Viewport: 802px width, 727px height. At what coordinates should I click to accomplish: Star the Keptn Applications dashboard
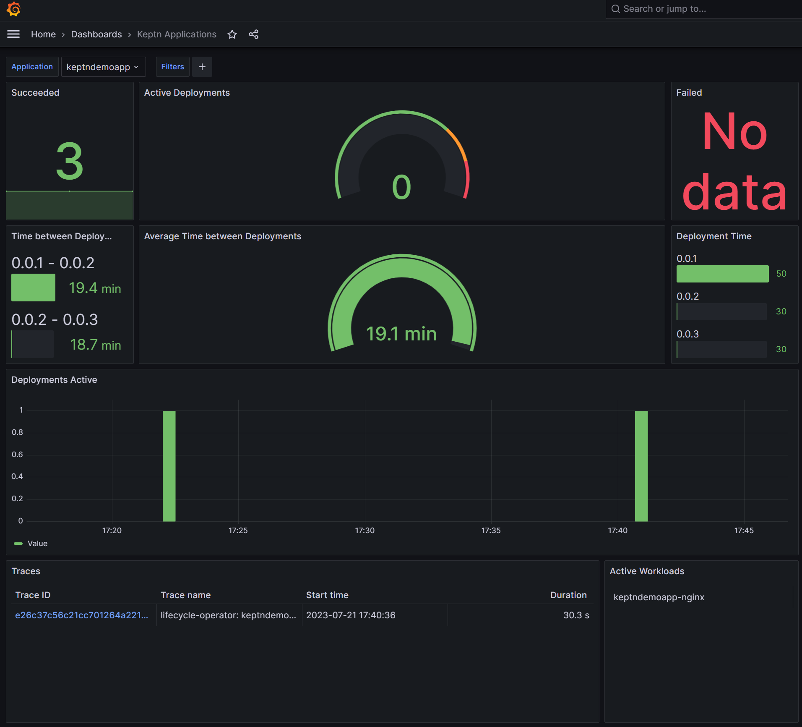(232, 34)
